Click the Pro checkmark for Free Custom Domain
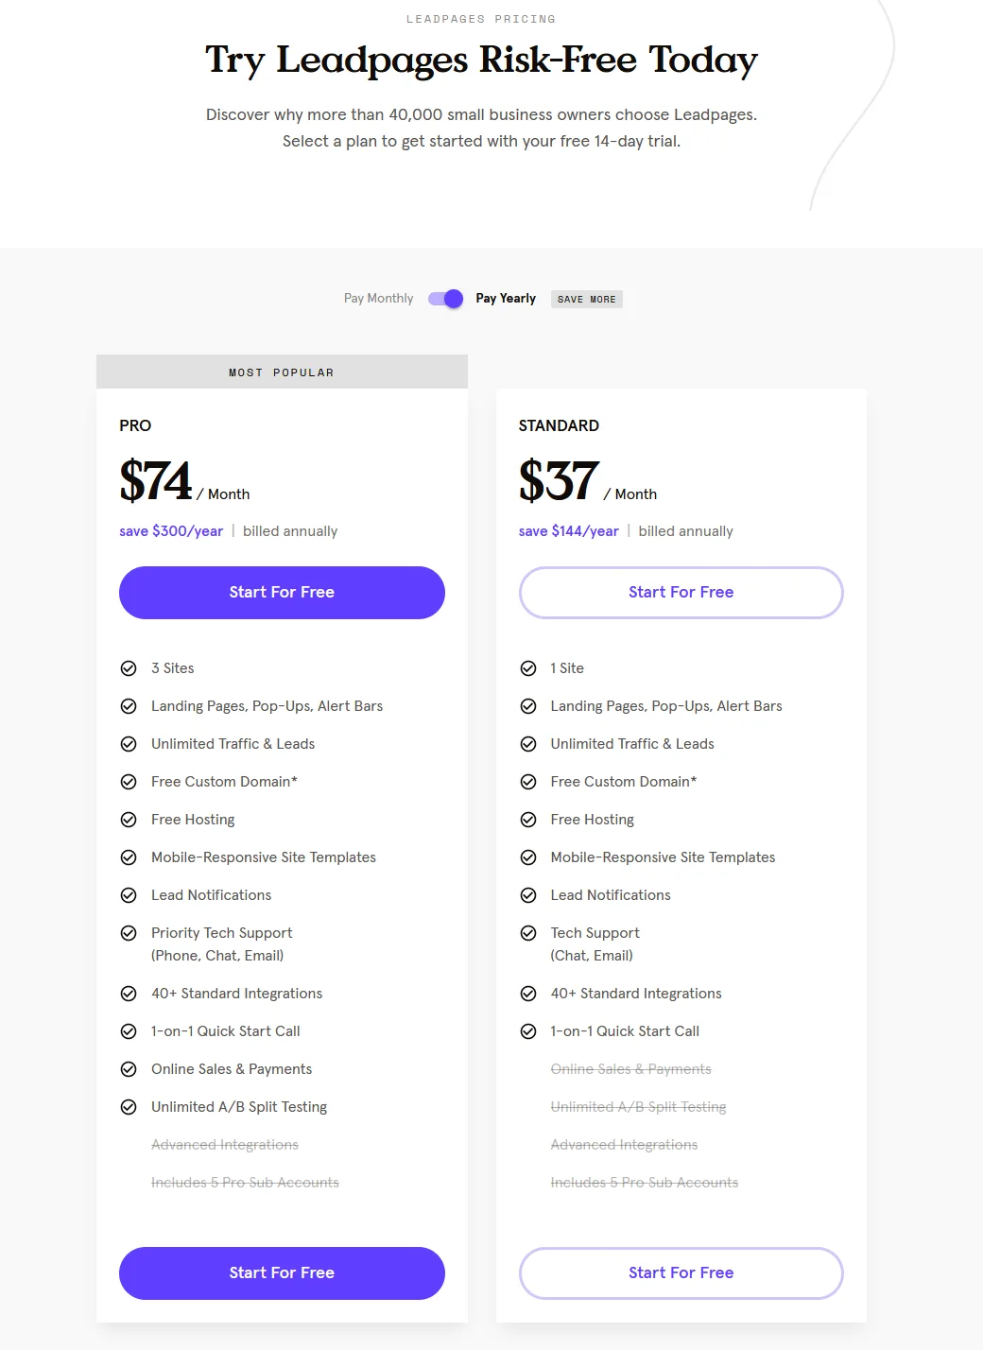Image resolution: width=983 pixels, height=1350 pixels. point(129,782)
